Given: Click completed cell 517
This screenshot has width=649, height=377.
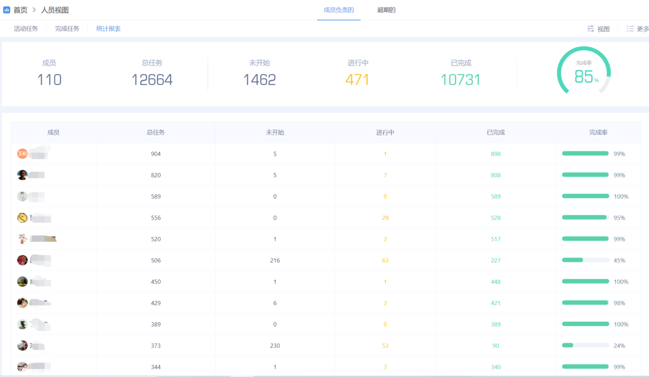Looking at the screenshot, I should coord(495,239).
